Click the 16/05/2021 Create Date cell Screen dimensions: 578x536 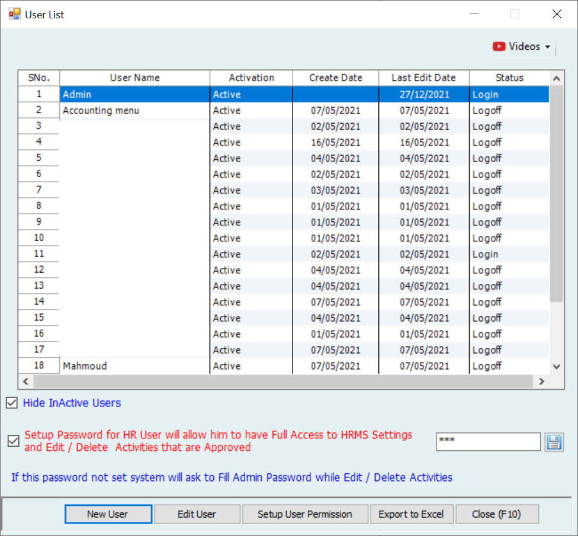pos(335,143)
